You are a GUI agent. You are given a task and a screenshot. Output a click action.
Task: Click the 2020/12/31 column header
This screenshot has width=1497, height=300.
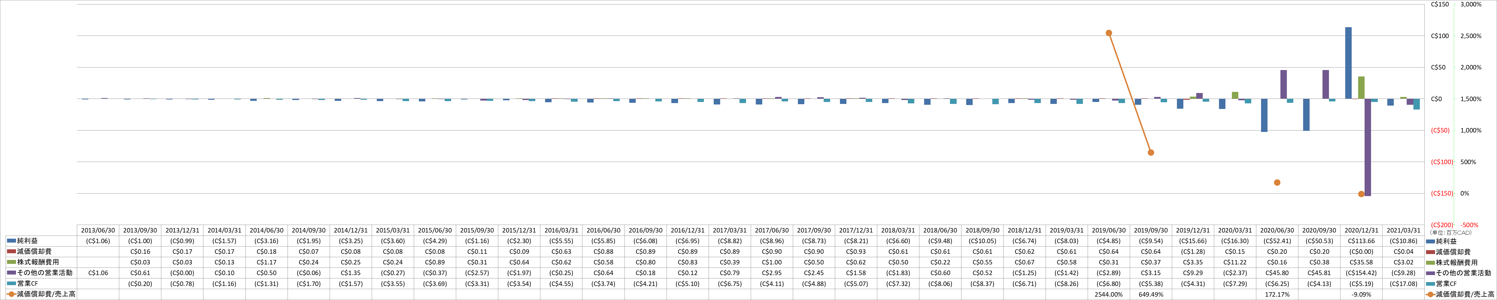1361,230
